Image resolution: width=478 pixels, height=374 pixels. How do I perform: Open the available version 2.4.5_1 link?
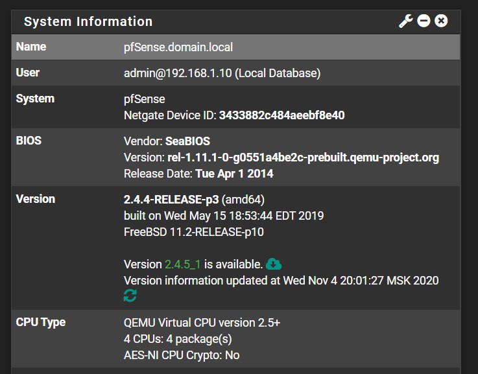183,264
